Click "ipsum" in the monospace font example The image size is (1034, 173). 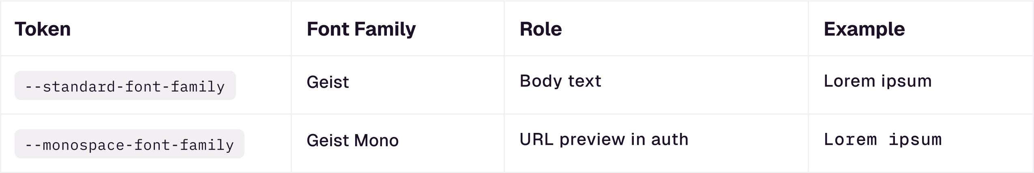point(915,140)
